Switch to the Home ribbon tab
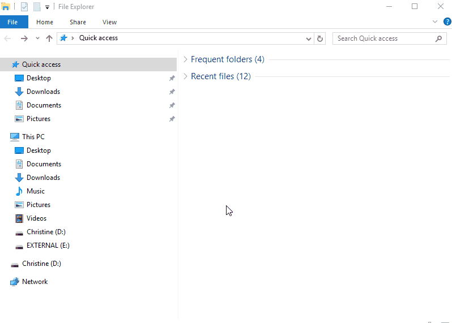This screenshot has height=323, width=452. click(x=45, y=22)
